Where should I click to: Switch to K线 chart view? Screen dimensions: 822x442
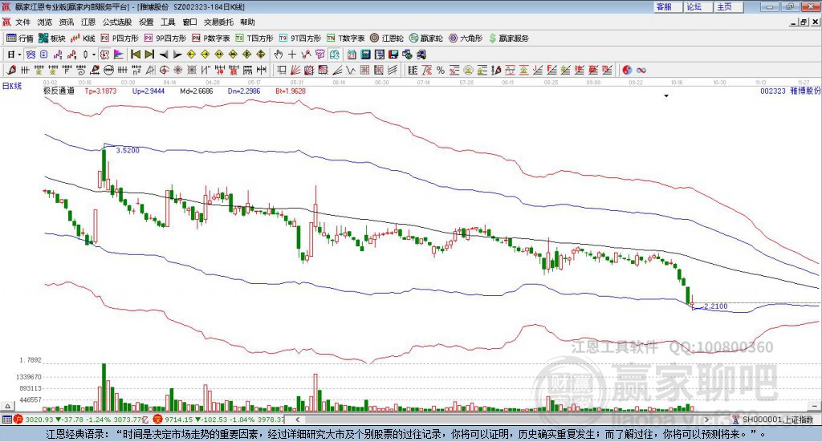[x=83, y=39]
